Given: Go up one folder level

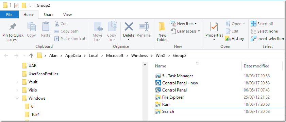Looking at the screenshot, I should click(31, 56).
